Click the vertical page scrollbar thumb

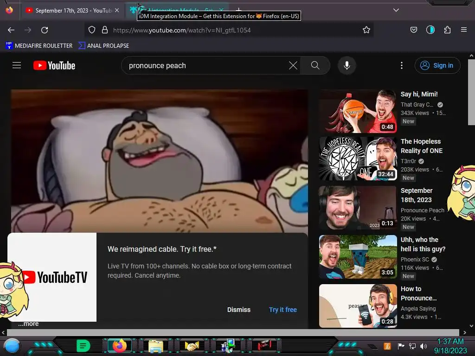[471, 92]
